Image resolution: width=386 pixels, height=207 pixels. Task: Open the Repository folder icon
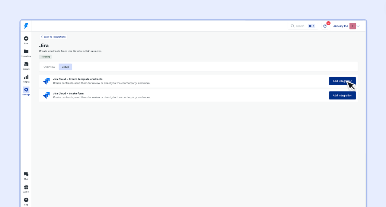pyautogui.click(x=26, y=51)
